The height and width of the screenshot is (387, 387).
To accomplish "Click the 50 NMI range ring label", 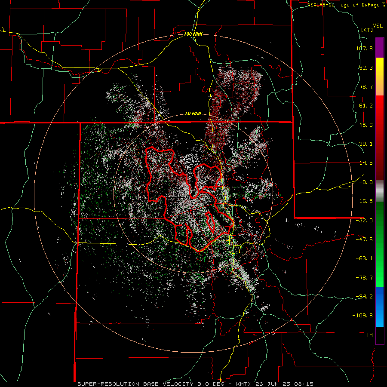I will point(193,114).
